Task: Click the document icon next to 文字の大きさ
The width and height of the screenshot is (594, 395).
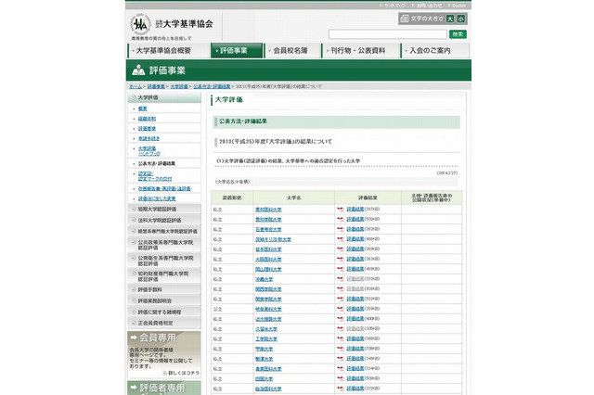Action: click(x=405, y=19)
